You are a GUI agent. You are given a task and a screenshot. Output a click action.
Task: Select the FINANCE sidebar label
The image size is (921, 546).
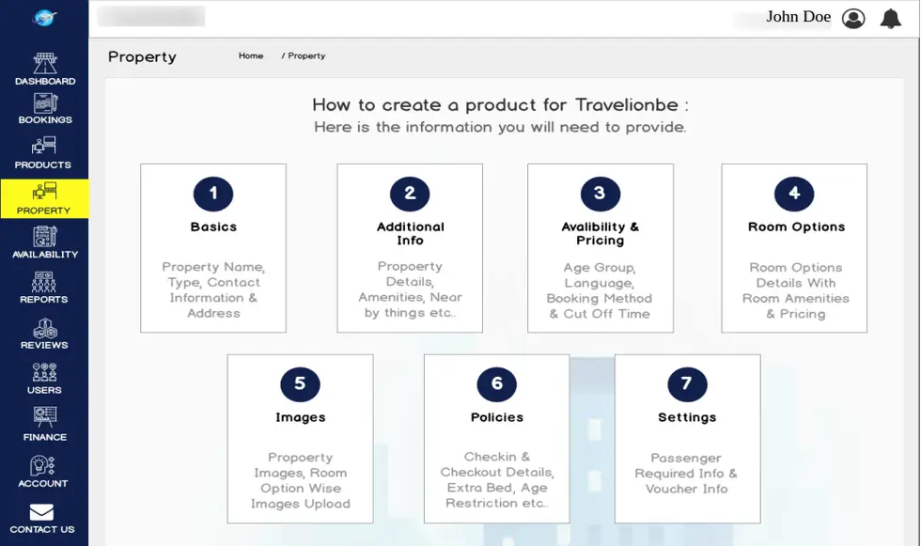45,437
